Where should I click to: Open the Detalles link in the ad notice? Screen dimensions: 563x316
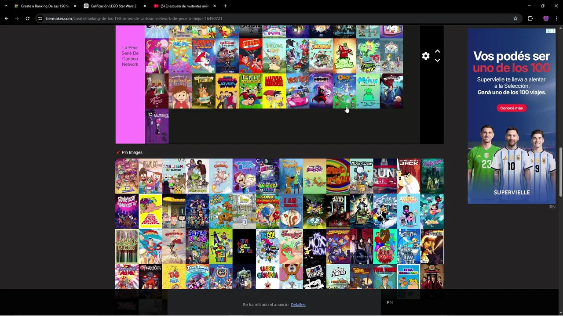click(298, 305)
